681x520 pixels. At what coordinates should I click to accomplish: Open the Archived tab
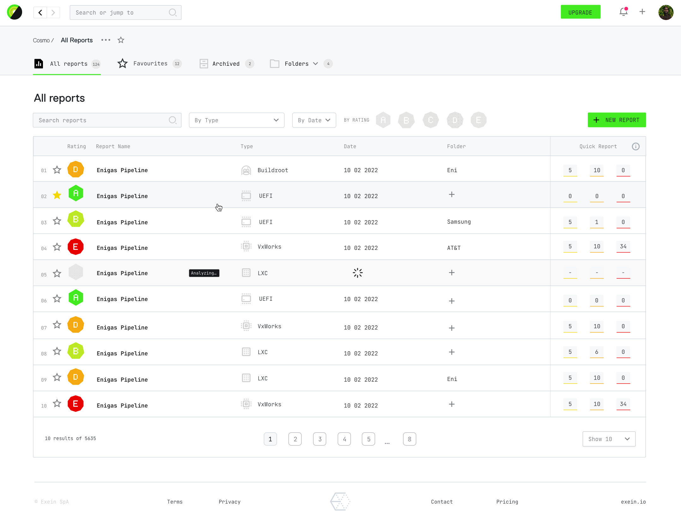point(226,64)
